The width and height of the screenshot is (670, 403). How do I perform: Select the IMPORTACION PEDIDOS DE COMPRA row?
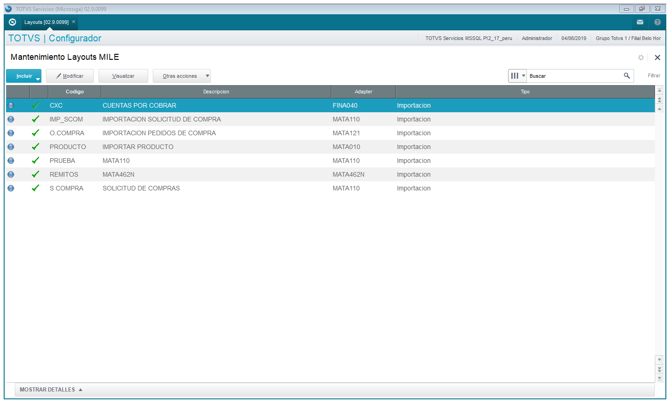click(330, 133)
